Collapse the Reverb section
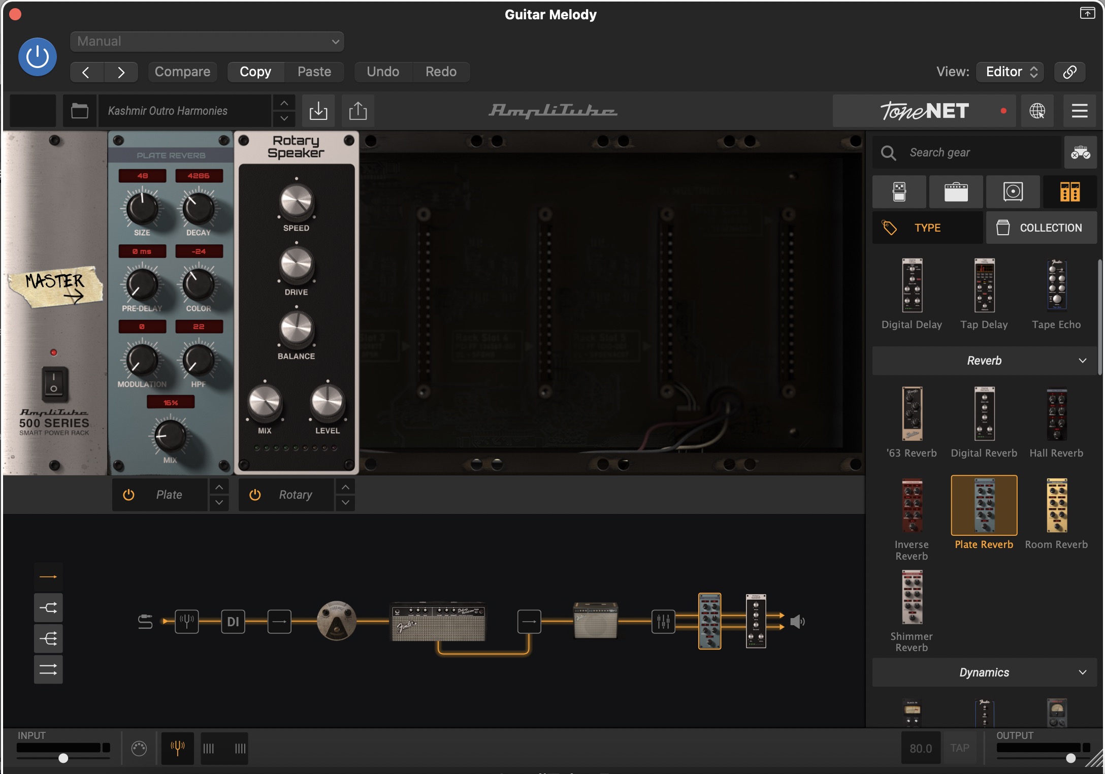The image size is (1105, 774). [984, 361]
